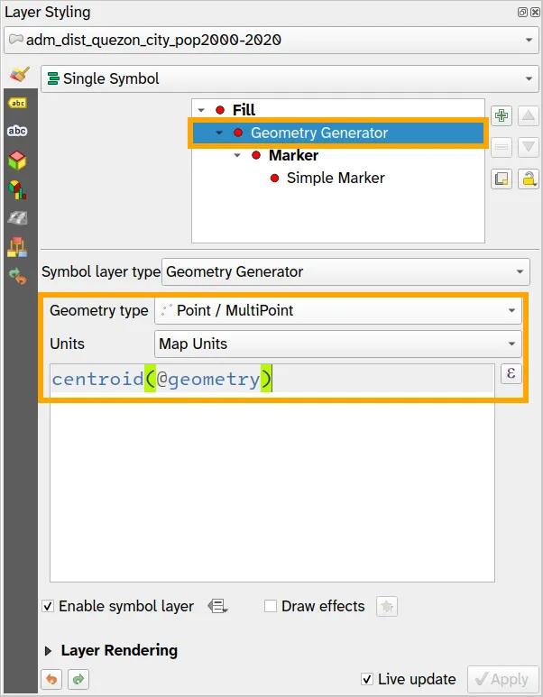This screenshot has width=543, height=697.
Task: Open the style history tab
Action: pos(17,276)
